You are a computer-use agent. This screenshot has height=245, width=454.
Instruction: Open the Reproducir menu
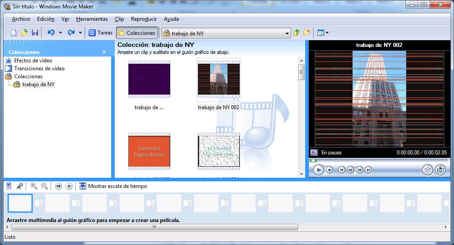144,19
